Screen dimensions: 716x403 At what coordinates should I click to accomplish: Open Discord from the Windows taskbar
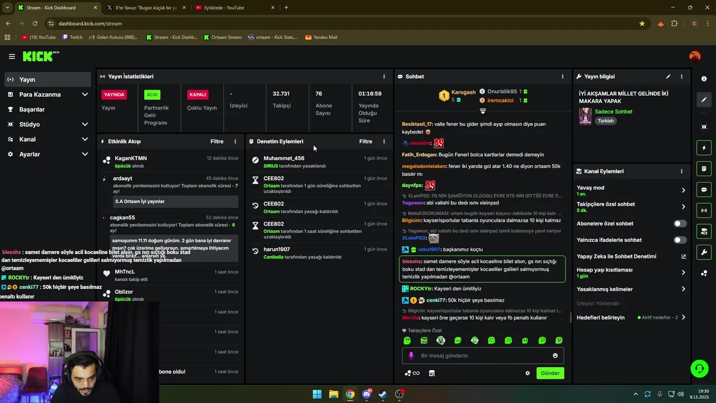(x=366, y=394)
